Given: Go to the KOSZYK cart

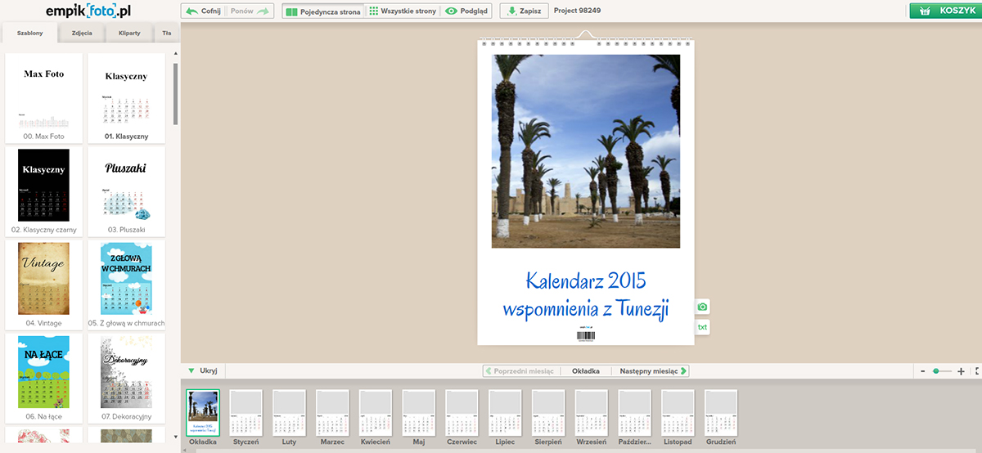Looking at the screenshot, I should pos(944,11).
